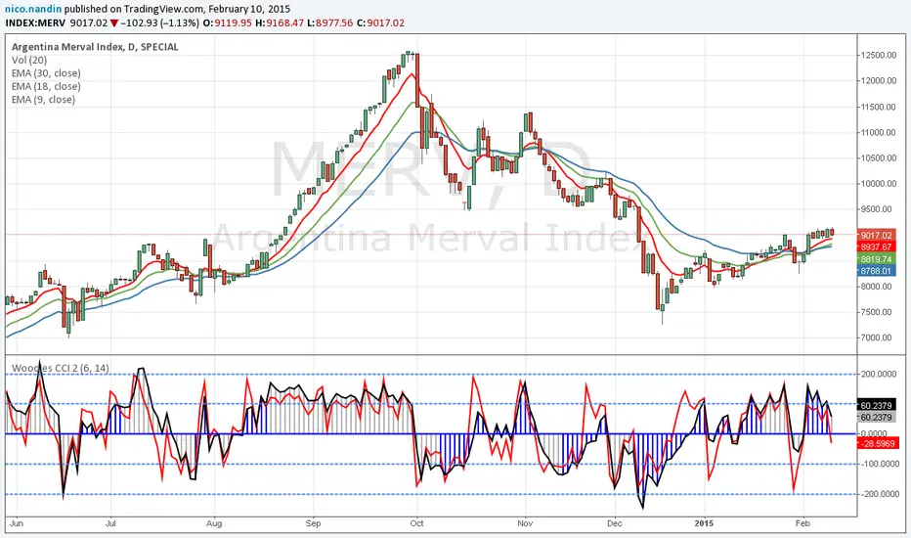Screen dimensions: 911x538
Task: Click the 7000.00 price axis label
Action: click(877, 337)
